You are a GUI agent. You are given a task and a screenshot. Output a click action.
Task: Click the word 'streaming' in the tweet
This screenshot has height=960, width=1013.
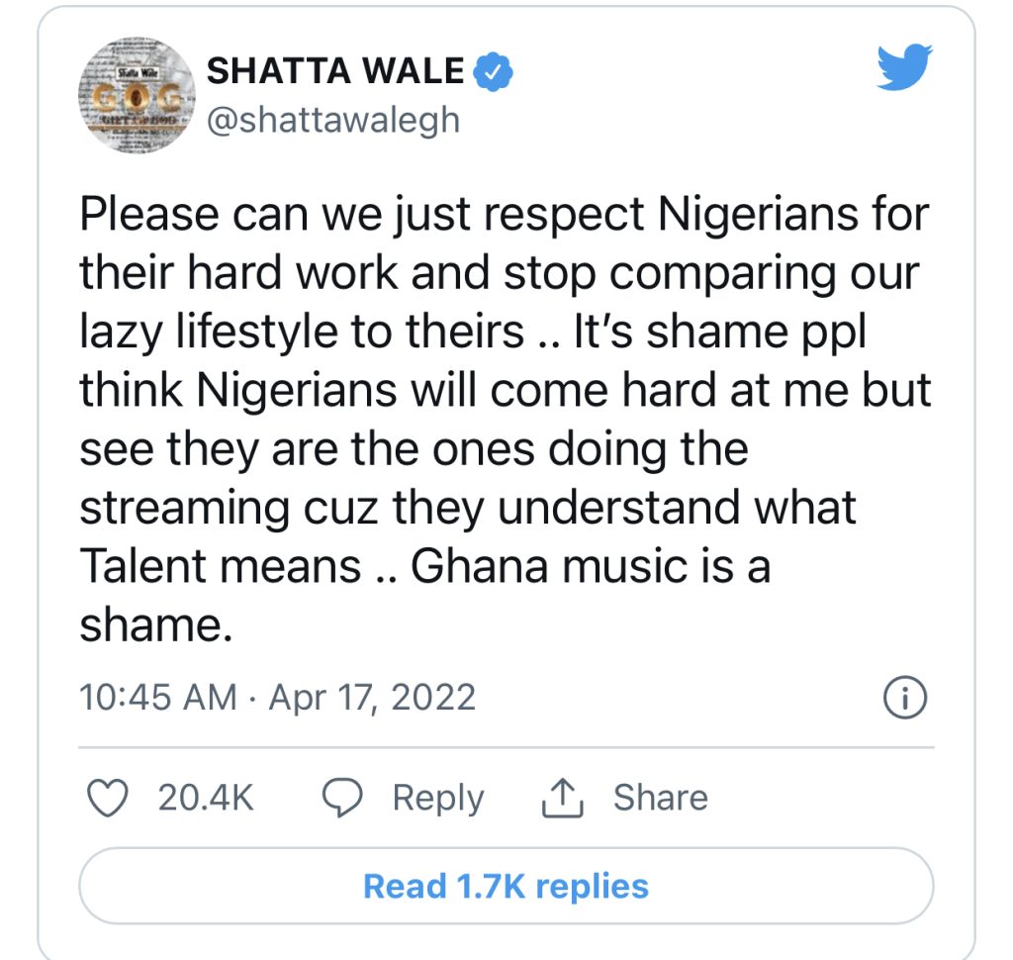point(186,509)
